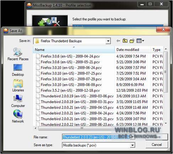Viewport: 173px width, 154px height.
Task: Click date cell 8/9/2009 6:39 PM
Action: tap(130, 85)
